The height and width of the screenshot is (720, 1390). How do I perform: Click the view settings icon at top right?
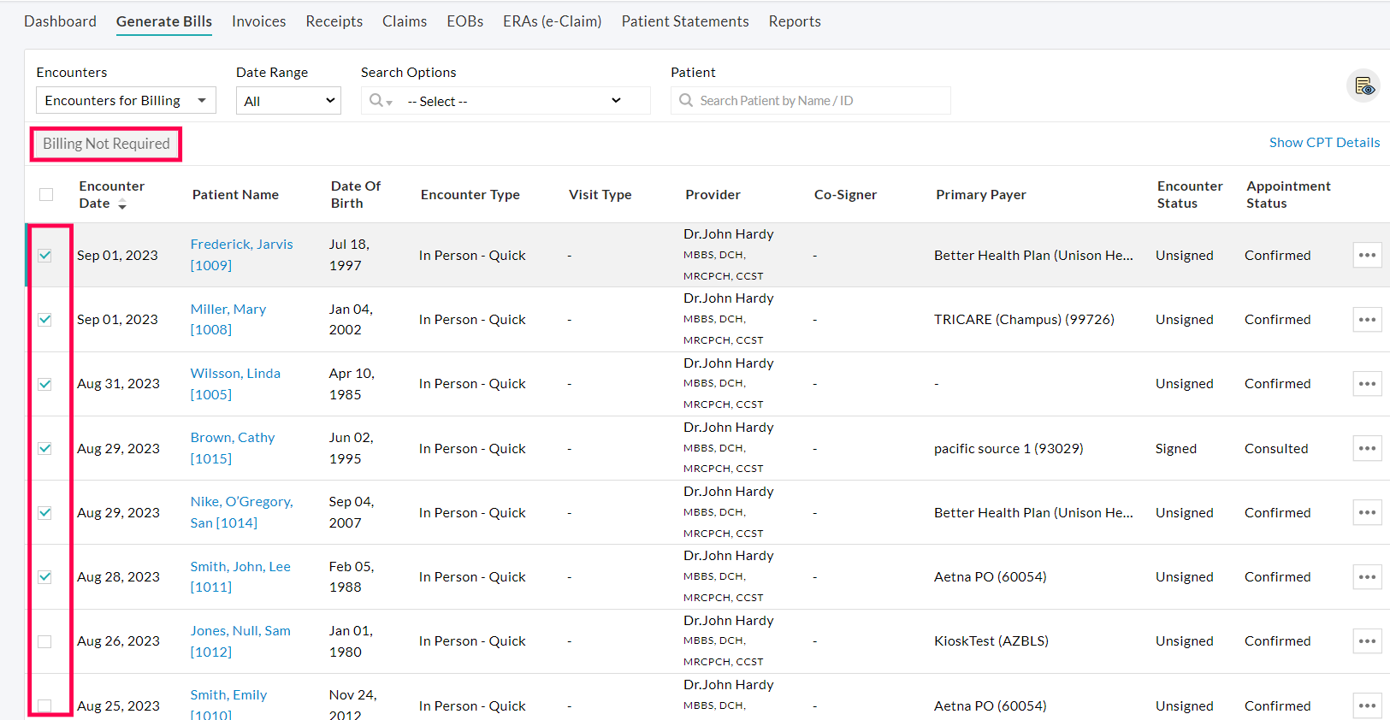1363,86
